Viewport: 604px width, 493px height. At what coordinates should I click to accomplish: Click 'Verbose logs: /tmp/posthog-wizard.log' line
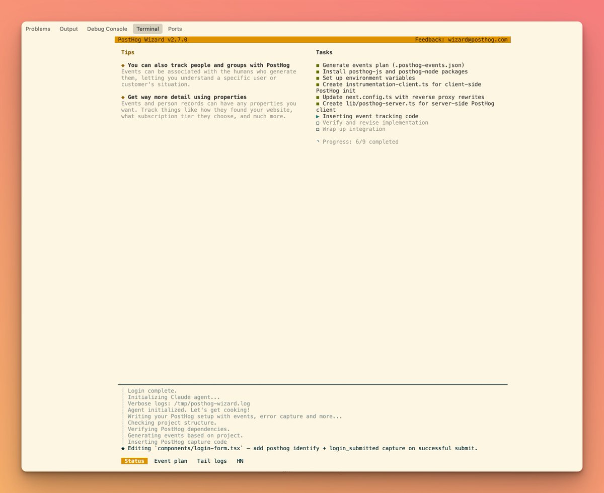pyautogui.click(x=189, y=403)
